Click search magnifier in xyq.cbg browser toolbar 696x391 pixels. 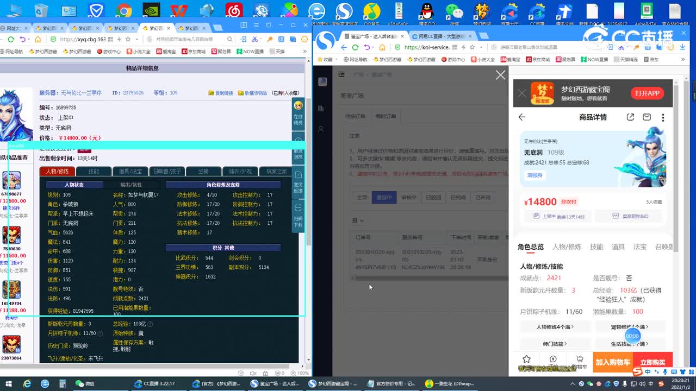[229, 39]
